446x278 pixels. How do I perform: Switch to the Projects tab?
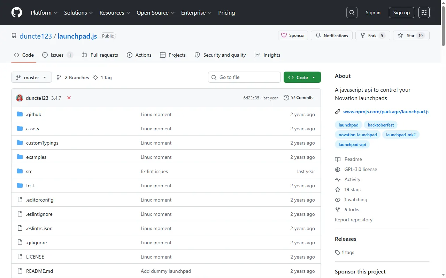pos(173,55)
